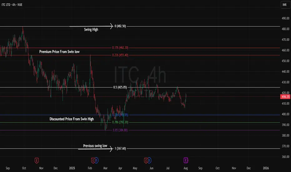This screenshot has height=172, width=291.
Task: Click the 430.00 price axis label
Action: pos(285,82)
